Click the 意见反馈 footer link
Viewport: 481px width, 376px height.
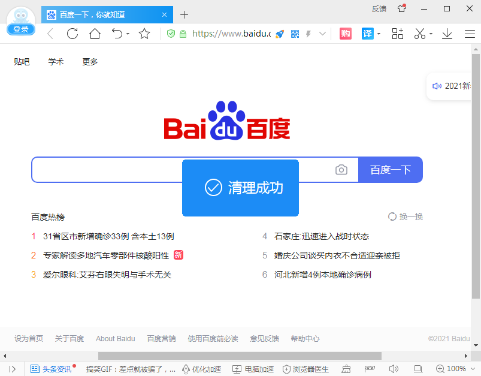(264, 339)
